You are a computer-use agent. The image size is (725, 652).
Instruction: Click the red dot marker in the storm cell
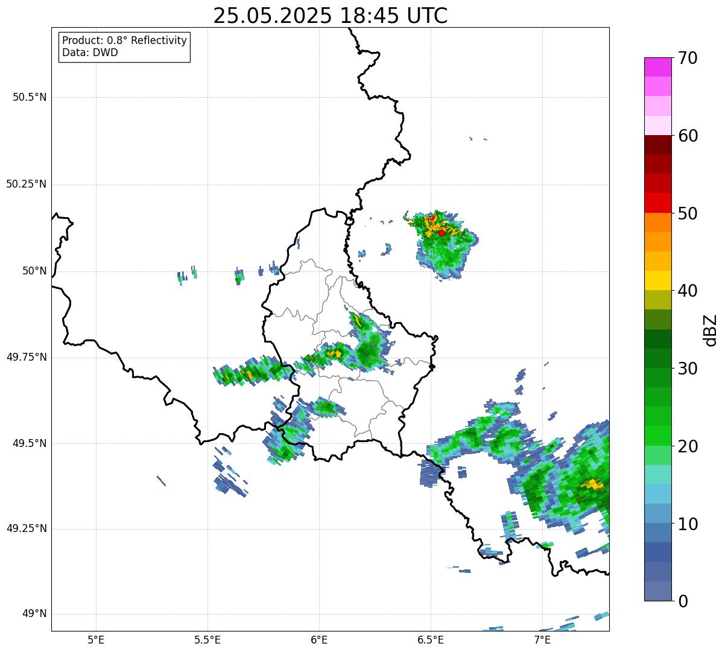click(442, 233)
